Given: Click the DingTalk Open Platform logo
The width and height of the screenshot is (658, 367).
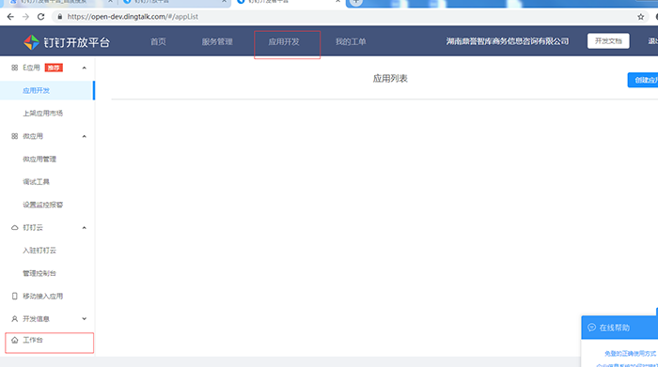Looking at the screenshot, I should (67, 42).
